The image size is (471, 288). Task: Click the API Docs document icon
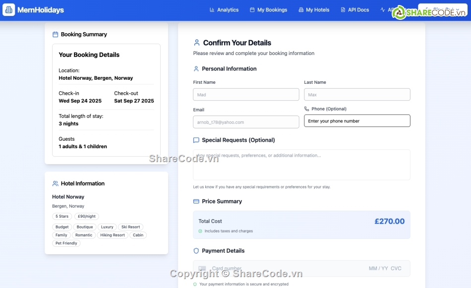(343, 10)
